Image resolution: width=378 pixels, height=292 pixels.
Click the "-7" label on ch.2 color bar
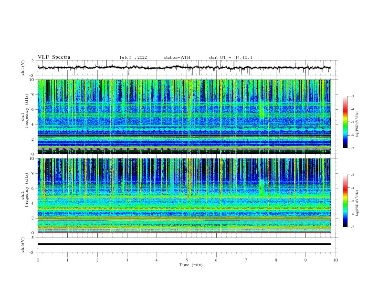click(x=352, y=227)
